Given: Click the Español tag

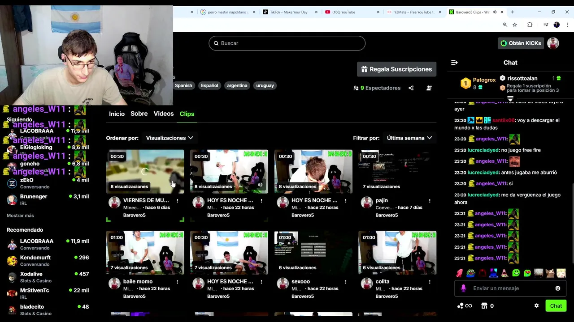Looking at the screenshot, I should pos(209,85).
